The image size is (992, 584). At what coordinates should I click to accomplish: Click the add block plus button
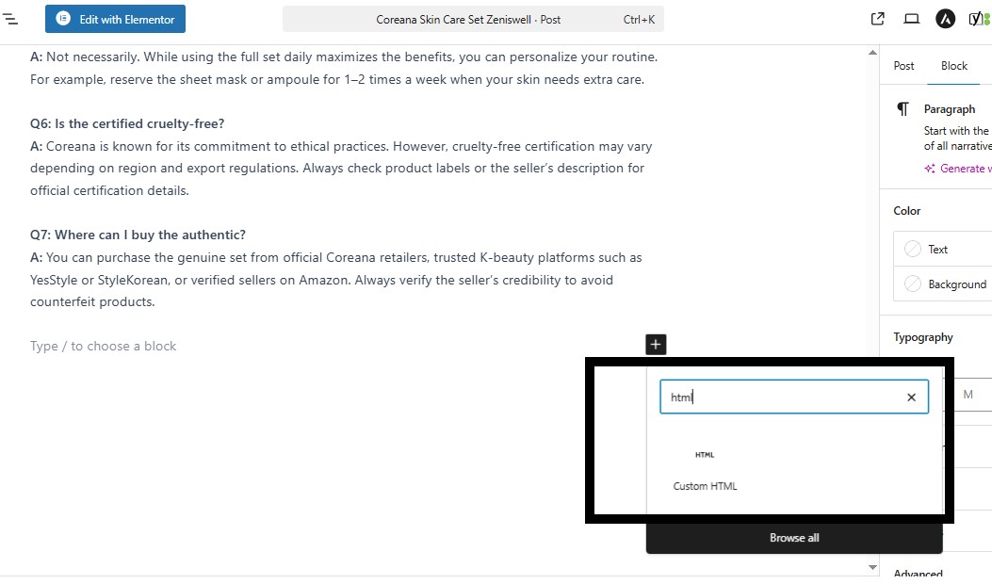tap(656, 345)
